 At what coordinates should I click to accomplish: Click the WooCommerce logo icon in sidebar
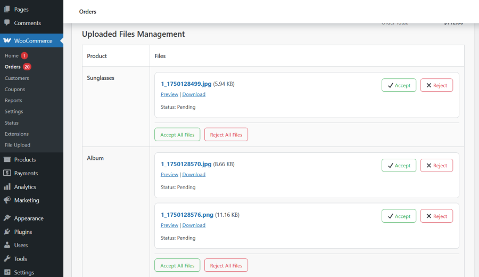tap(7, 41)
